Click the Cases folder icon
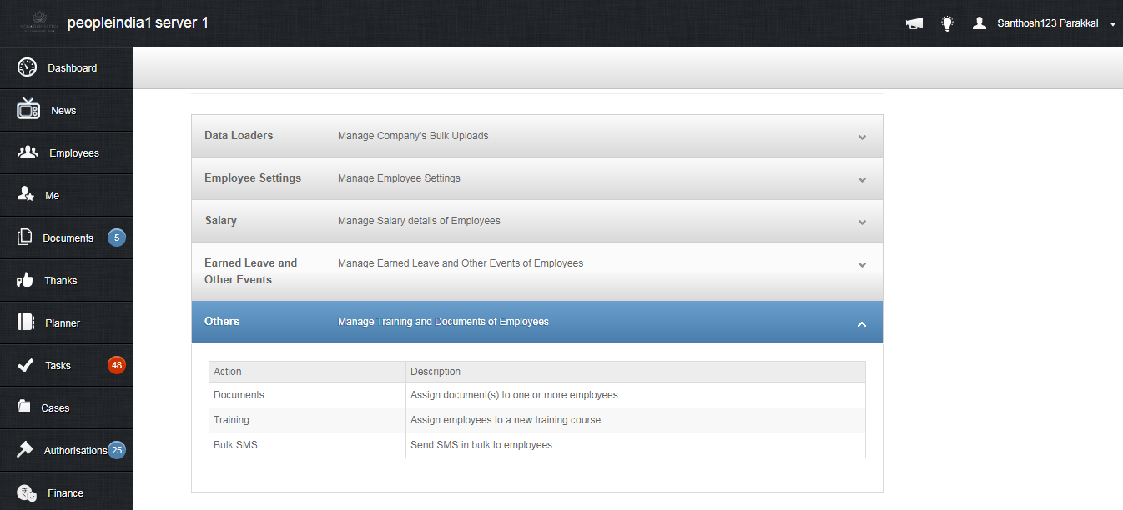The image size is (1123, 510). 24,407
